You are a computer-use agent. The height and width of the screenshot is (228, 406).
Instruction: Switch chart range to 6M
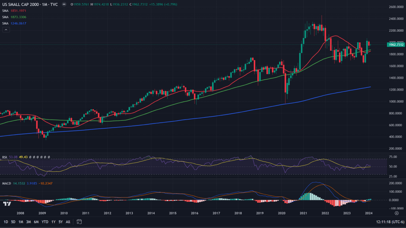pyautogui.click(x=36, y=222)
